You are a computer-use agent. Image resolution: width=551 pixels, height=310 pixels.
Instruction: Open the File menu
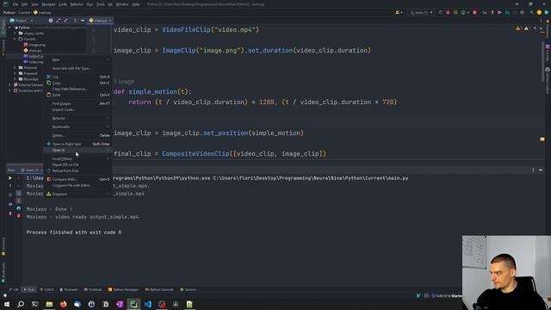(x=15, y=4)
